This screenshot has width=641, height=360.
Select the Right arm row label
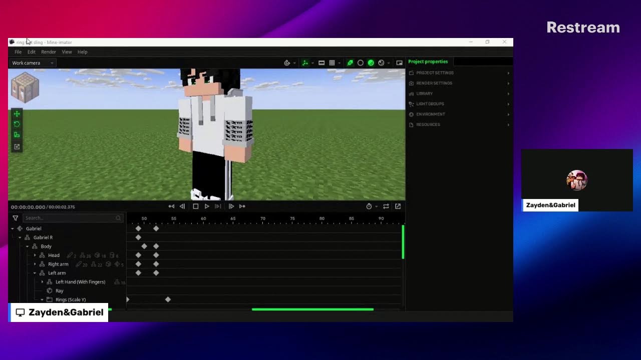(x=58, y=264)
